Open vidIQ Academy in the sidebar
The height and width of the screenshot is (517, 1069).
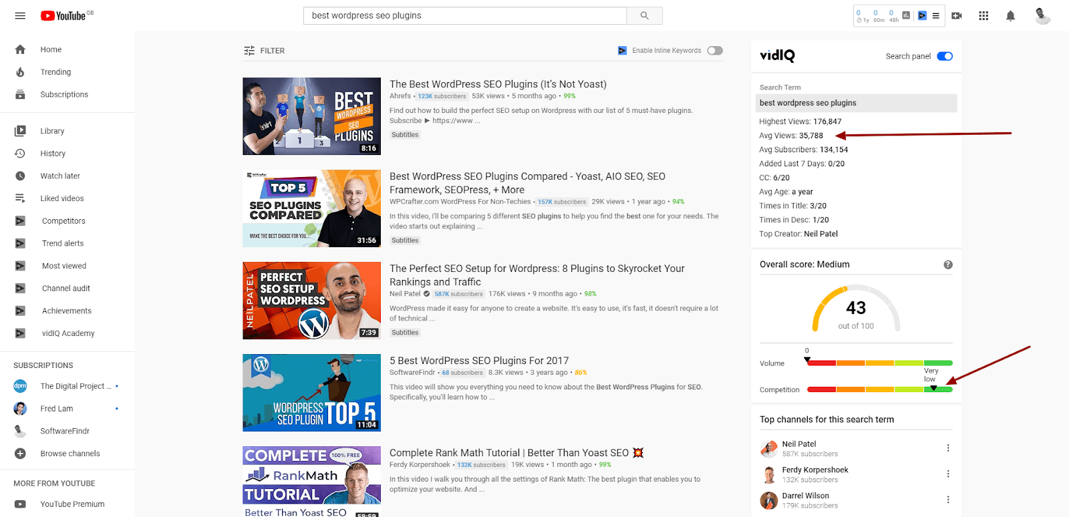[x=68, y=333]
